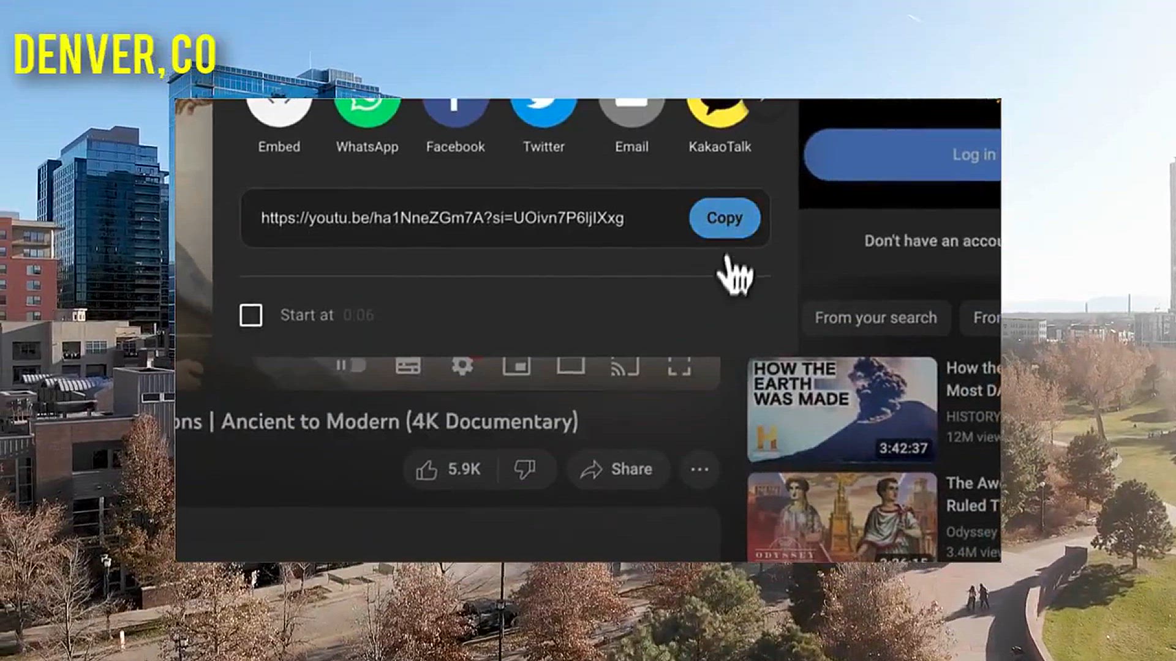Share by Email icon
Screen dimensions: 1176x661
pos(631,113)
